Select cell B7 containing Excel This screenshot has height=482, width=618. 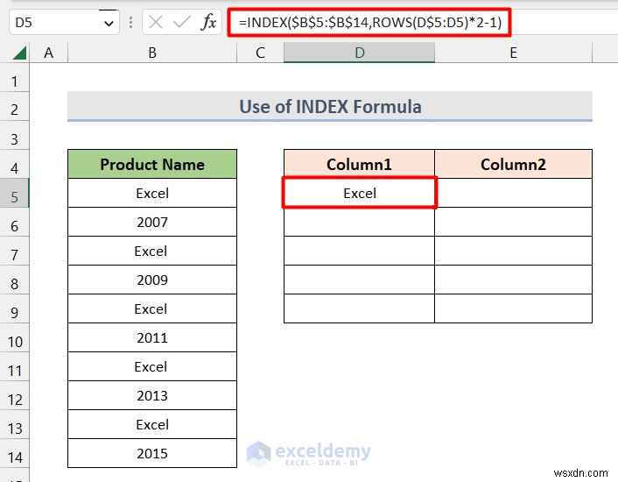tap(152, 251)
